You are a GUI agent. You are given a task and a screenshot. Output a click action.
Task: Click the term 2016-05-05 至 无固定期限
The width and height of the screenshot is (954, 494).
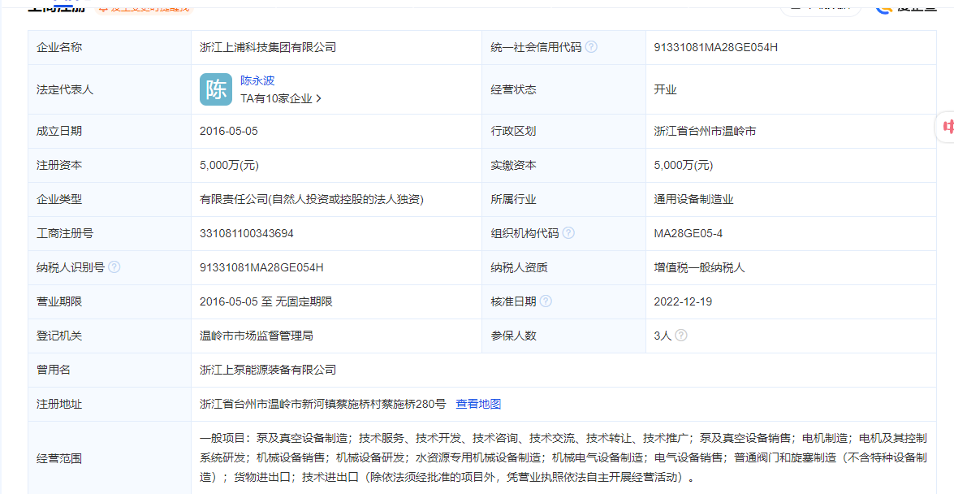click(x=265, y=301)
